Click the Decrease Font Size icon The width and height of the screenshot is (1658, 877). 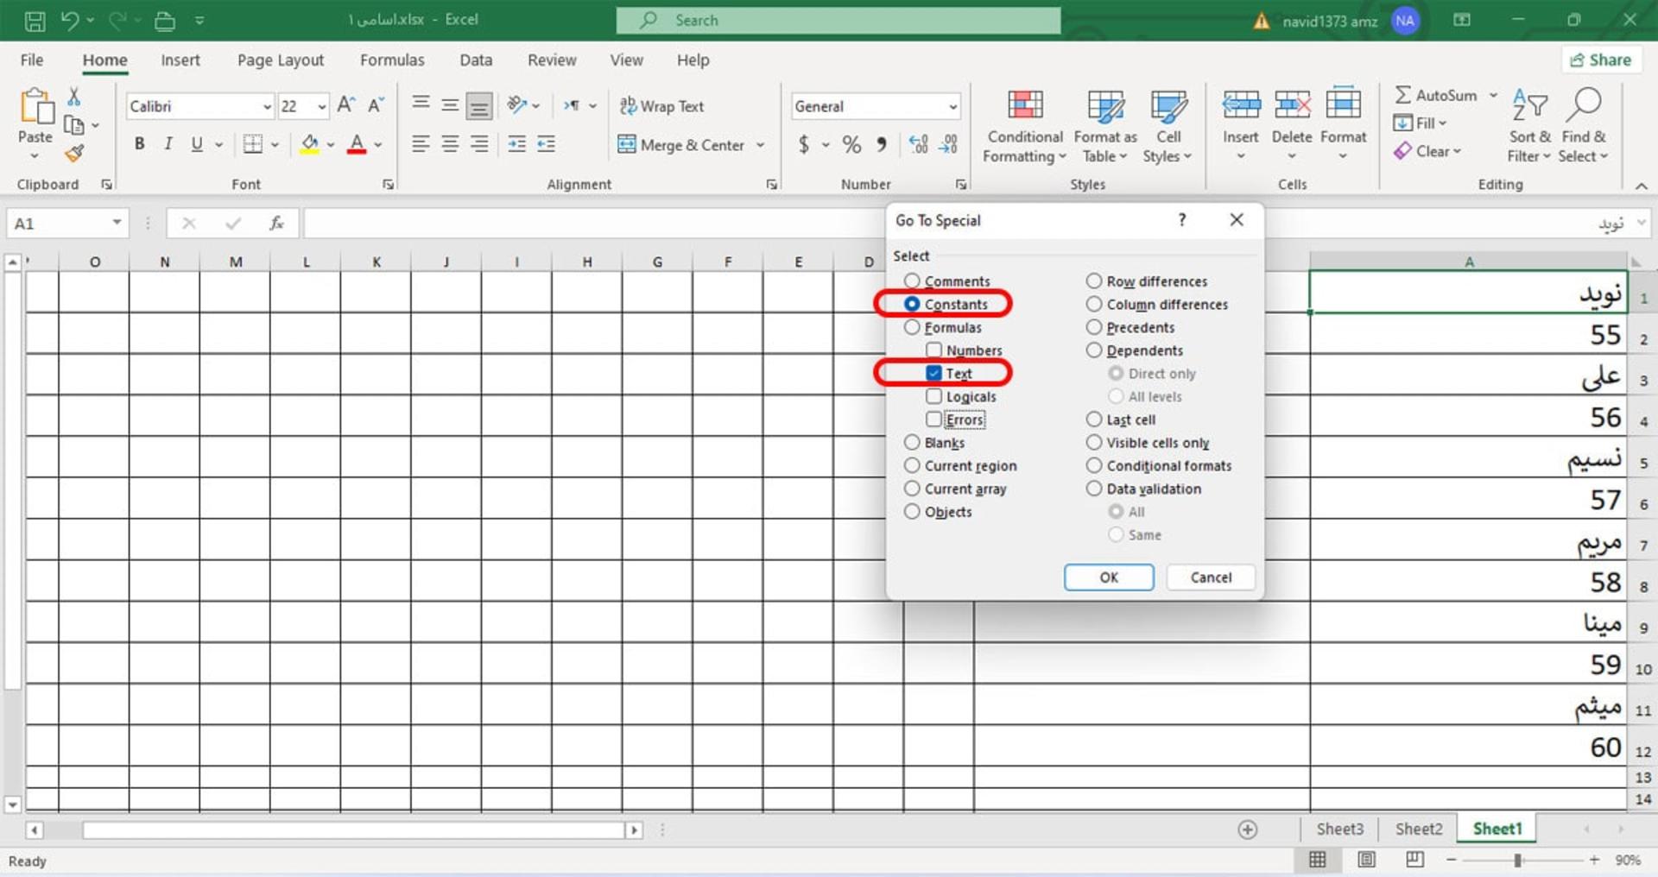click(x=376, y=105)
